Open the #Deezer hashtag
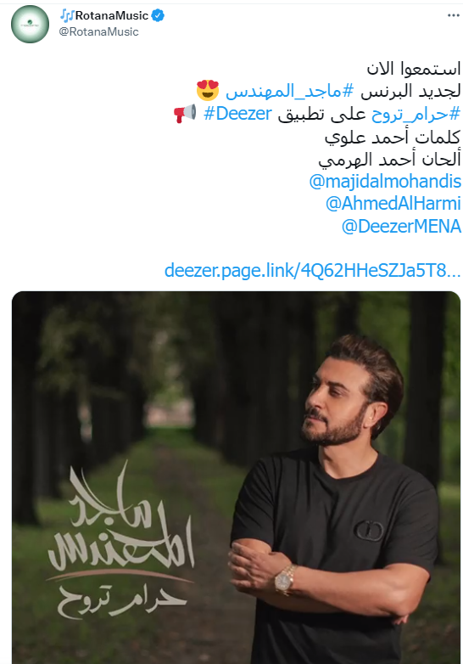Image resolution: width=463 pixels, height=664 pixels. pyautogui.click(x=237, y=114)
